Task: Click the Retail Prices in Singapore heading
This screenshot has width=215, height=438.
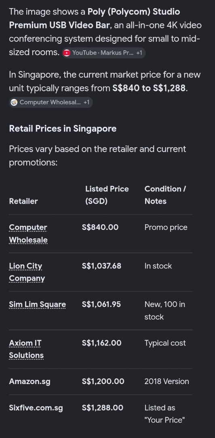Action: pos(63,129)
